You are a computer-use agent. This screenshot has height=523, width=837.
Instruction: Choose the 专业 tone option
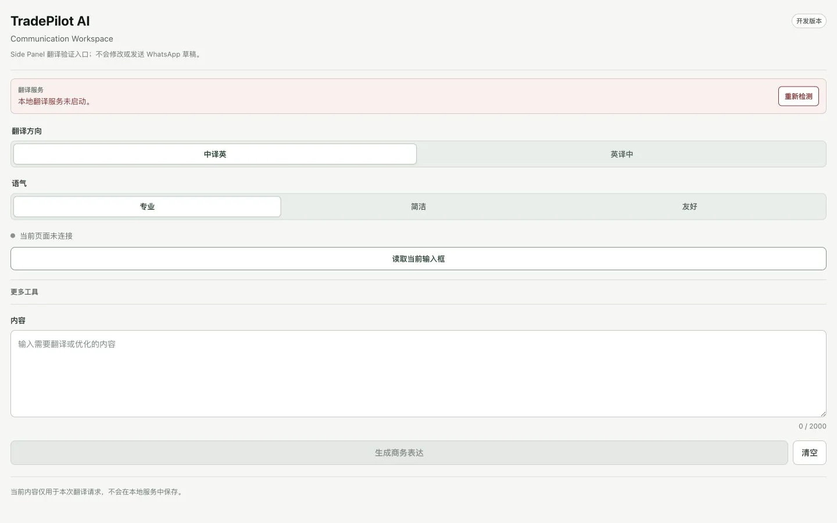[x=147, y=206]
